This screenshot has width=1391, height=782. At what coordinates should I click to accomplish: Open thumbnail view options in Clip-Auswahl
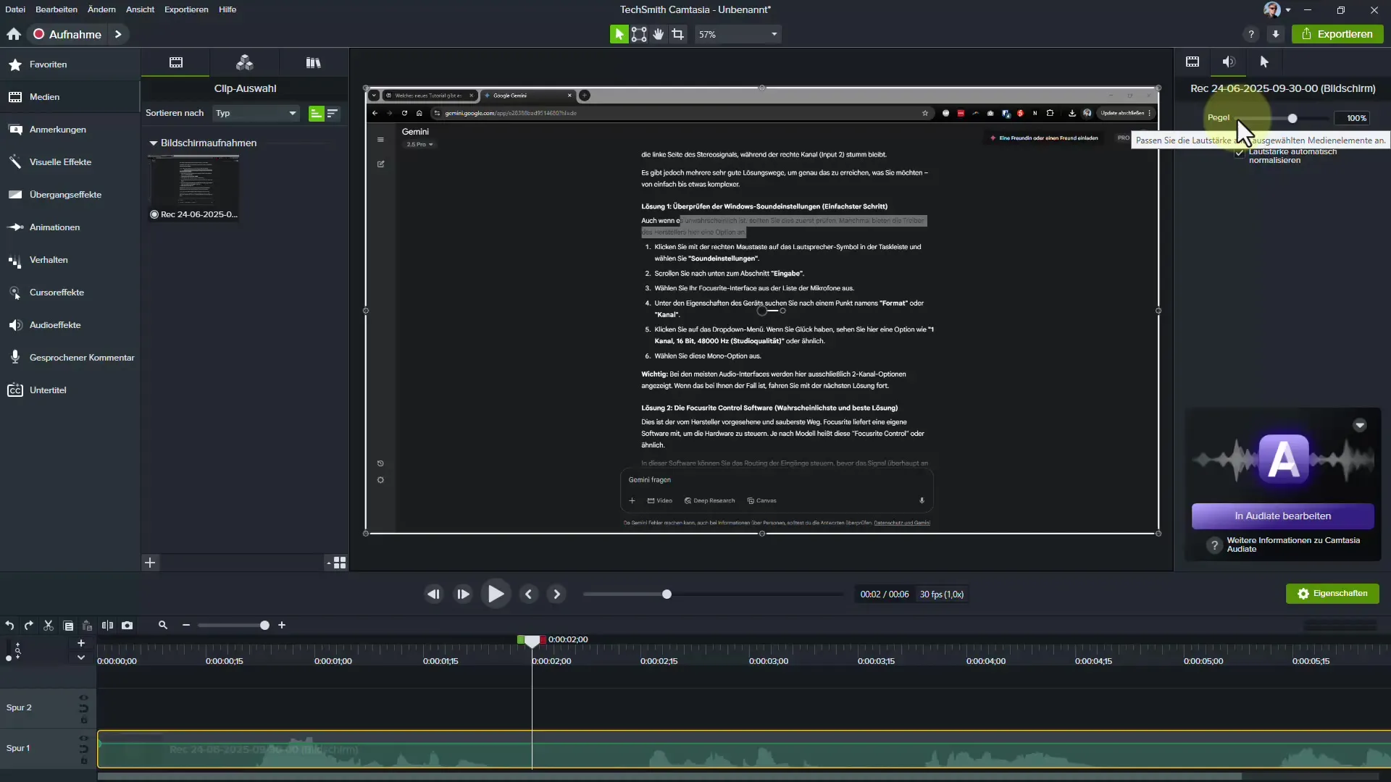tap(337, 563)
